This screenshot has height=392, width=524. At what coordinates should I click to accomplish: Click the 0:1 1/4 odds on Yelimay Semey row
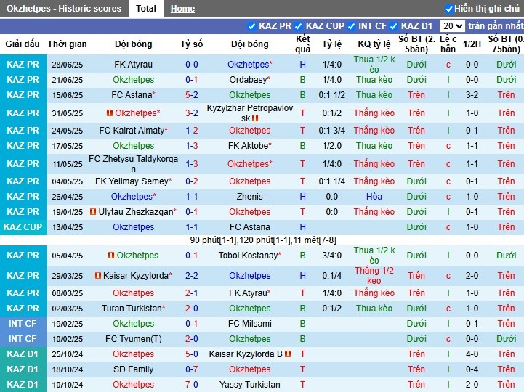click(x=332, y=181)
